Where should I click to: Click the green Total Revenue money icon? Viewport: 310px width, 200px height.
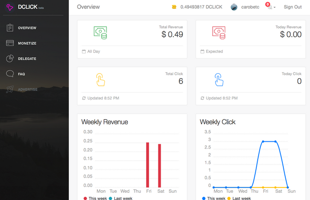(100, 33)
